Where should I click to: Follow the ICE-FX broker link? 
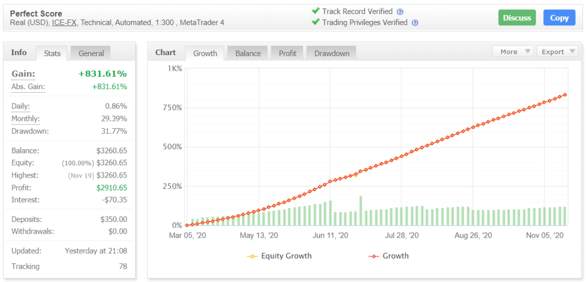[x=64, y=23]
